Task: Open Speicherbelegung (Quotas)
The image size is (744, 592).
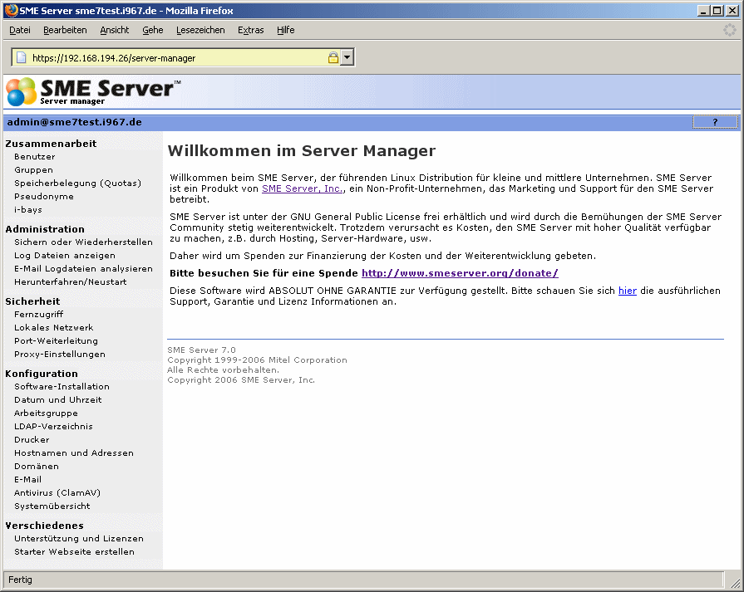Action: [x=78, y=183]
